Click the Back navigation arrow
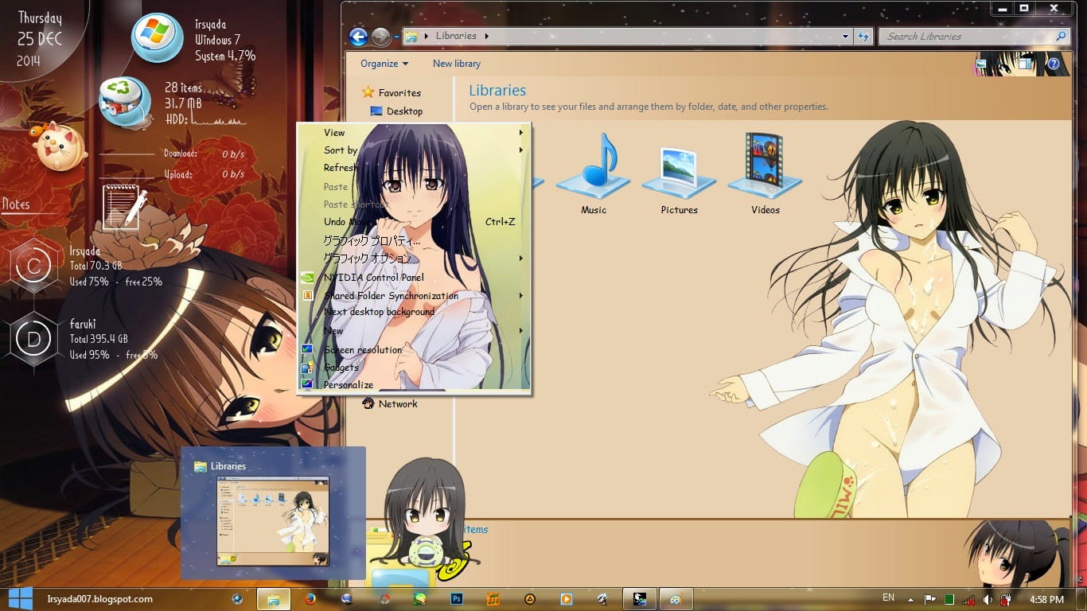1087x611 pixels. coord(358,37)
